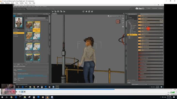The width and height of the screenshot is (177, 99).
Task: Select the viewport orbit control icon
Action: [x=123, y=18]
